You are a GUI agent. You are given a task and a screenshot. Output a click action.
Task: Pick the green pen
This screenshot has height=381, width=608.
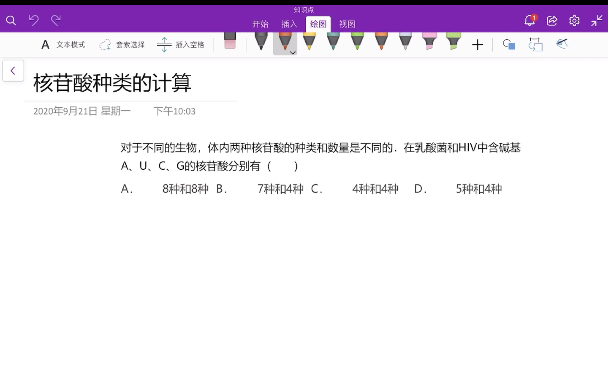357,41
